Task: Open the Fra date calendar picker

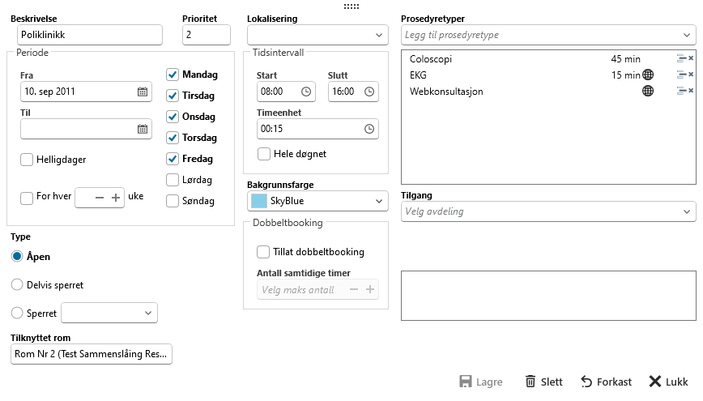Action: (143, 92)
